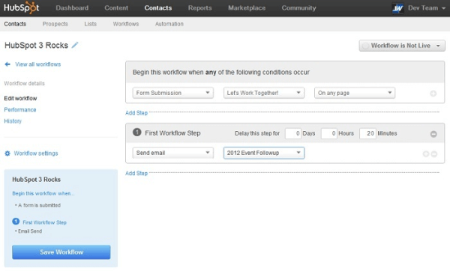Open the Form Submission dropdown
The image size is (450, 271).
(172, 93)
